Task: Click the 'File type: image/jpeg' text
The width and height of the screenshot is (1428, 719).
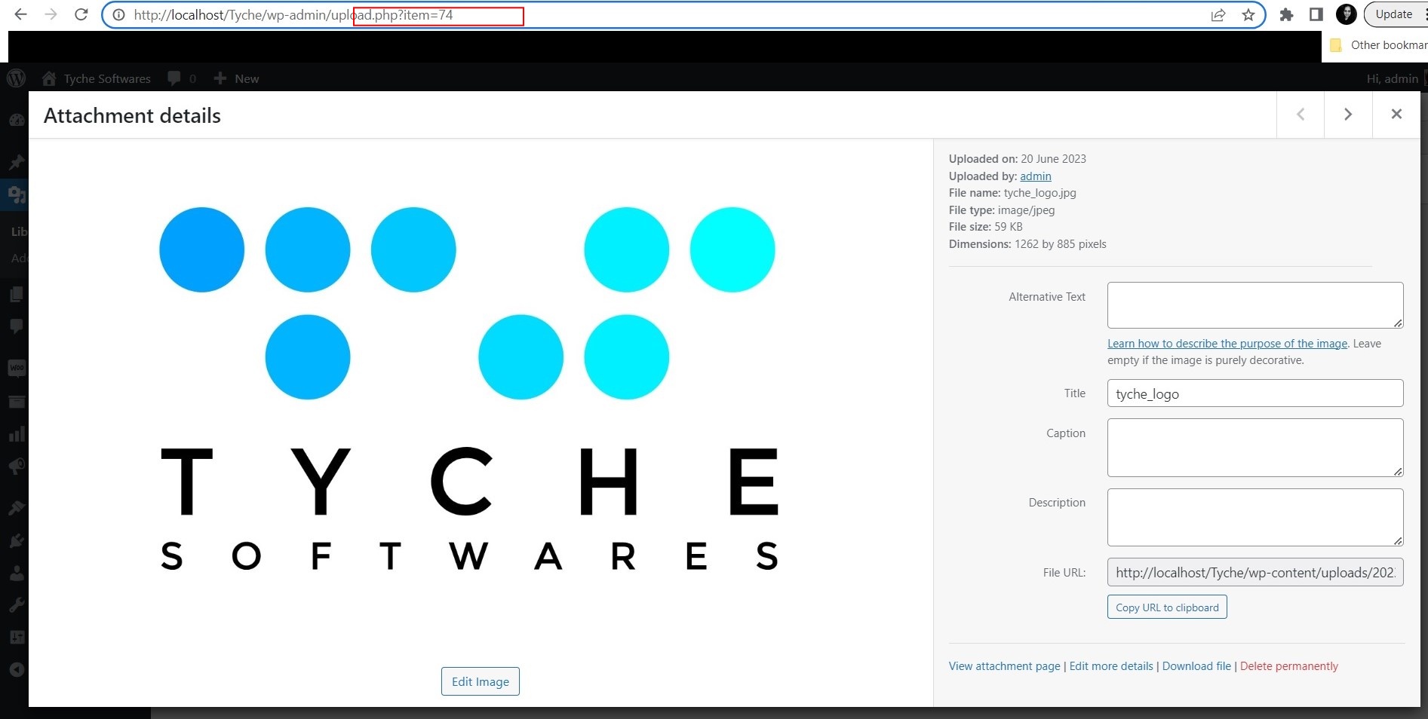Action: (1002, 210)
